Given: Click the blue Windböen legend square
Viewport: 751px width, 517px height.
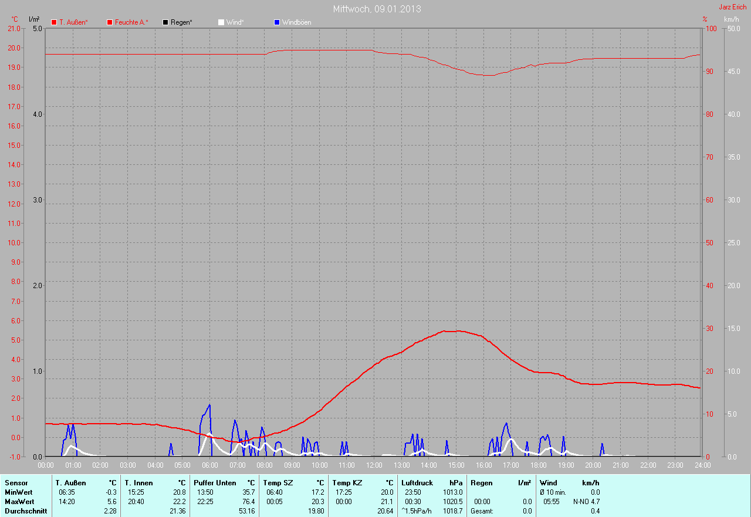Looking at the screenshot, I should click(277, 22).
